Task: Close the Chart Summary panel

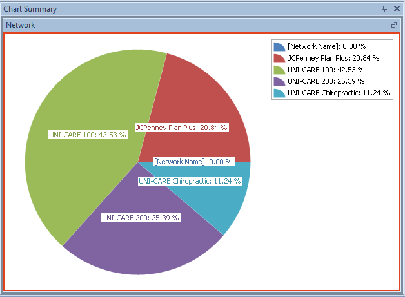Action: click(x=397, y=9)
